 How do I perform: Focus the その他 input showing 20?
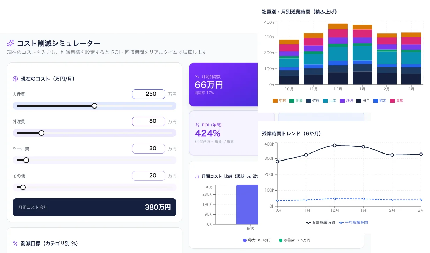(149, 176)
